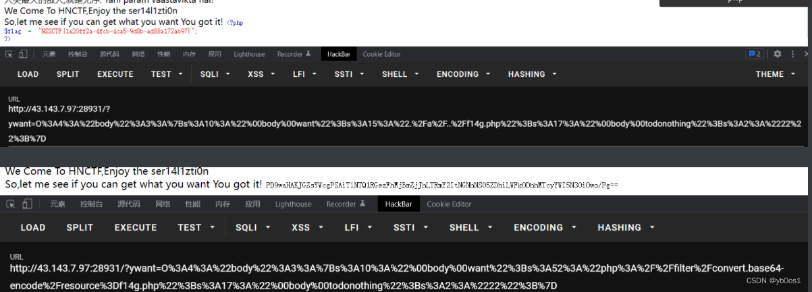Switch to 元素 tab in lower DevTools
Image resolution: width=812 pixels, height=292 pixels.
(x=57, y=204)
